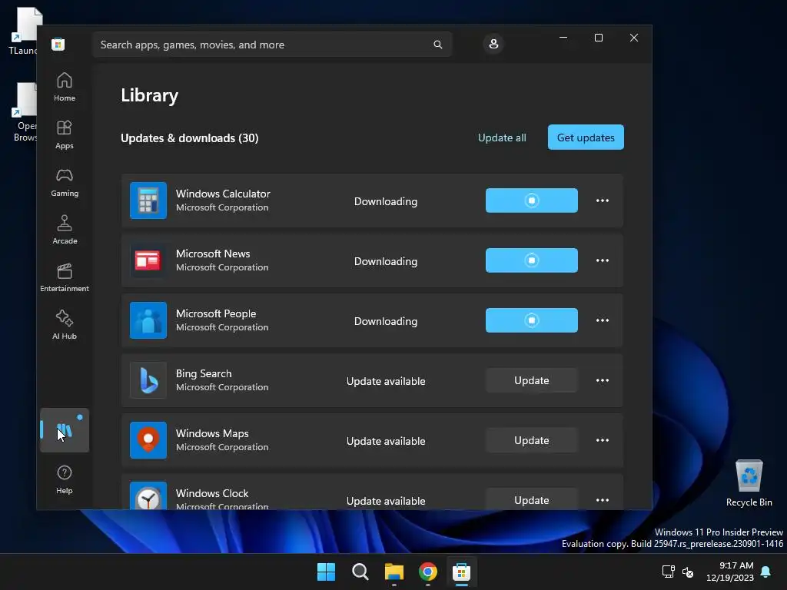Image resolution: width=787 pixels, height=590 pixels.
Task: Open more options for Microsoft News
Action: pyautogui.click(x=603, y=260)
